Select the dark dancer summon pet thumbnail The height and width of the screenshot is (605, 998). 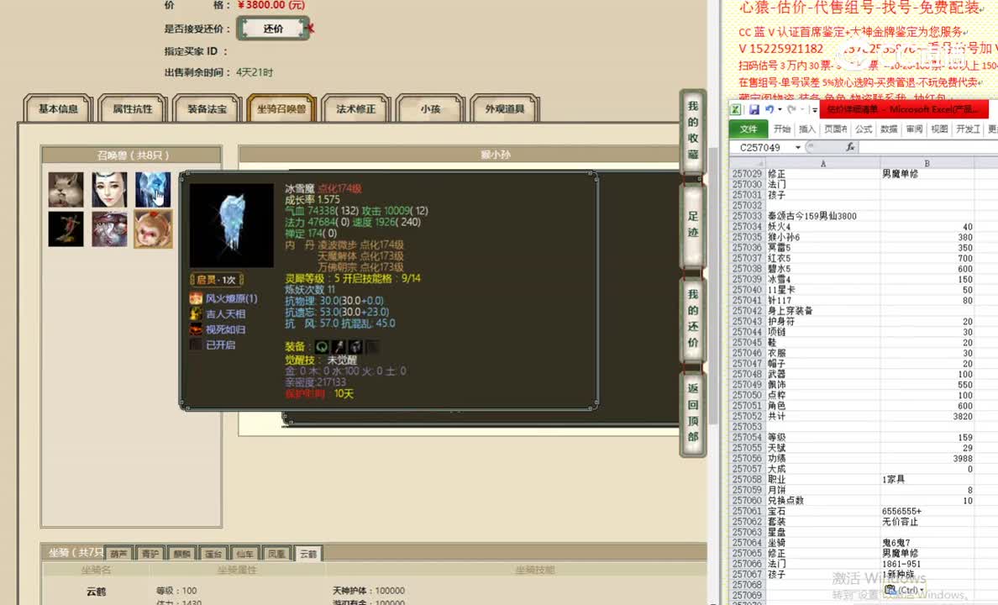66,229
